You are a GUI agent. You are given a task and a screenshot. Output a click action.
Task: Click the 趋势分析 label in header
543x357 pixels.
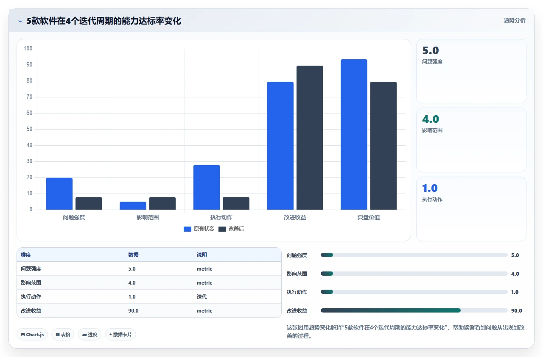coord(514,20)
